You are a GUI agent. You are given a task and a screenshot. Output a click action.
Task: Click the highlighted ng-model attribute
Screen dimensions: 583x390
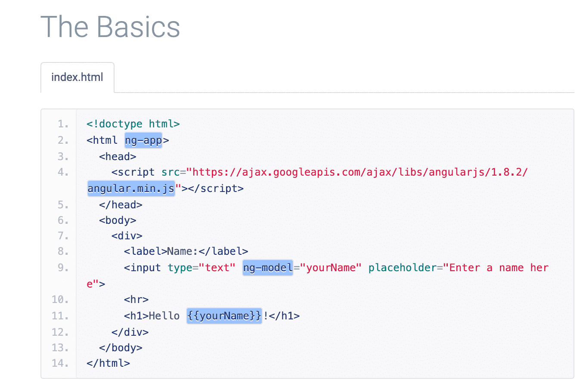click(x=267, y=267)
